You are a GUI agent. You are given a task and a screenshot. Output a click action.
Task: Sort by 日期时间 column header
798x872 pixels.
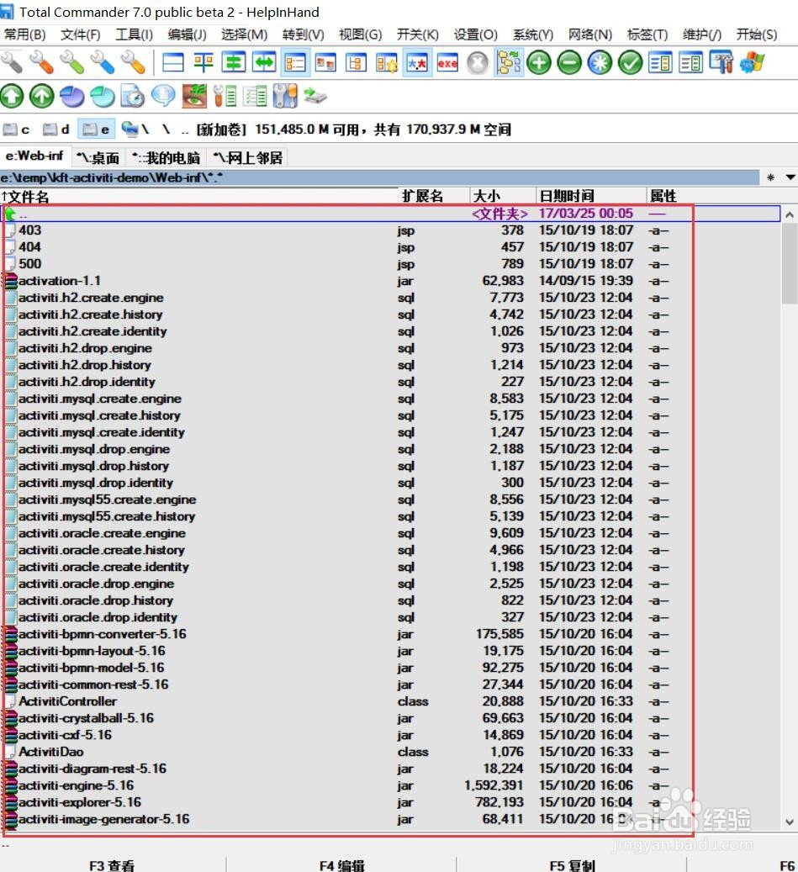coord(592,196)
